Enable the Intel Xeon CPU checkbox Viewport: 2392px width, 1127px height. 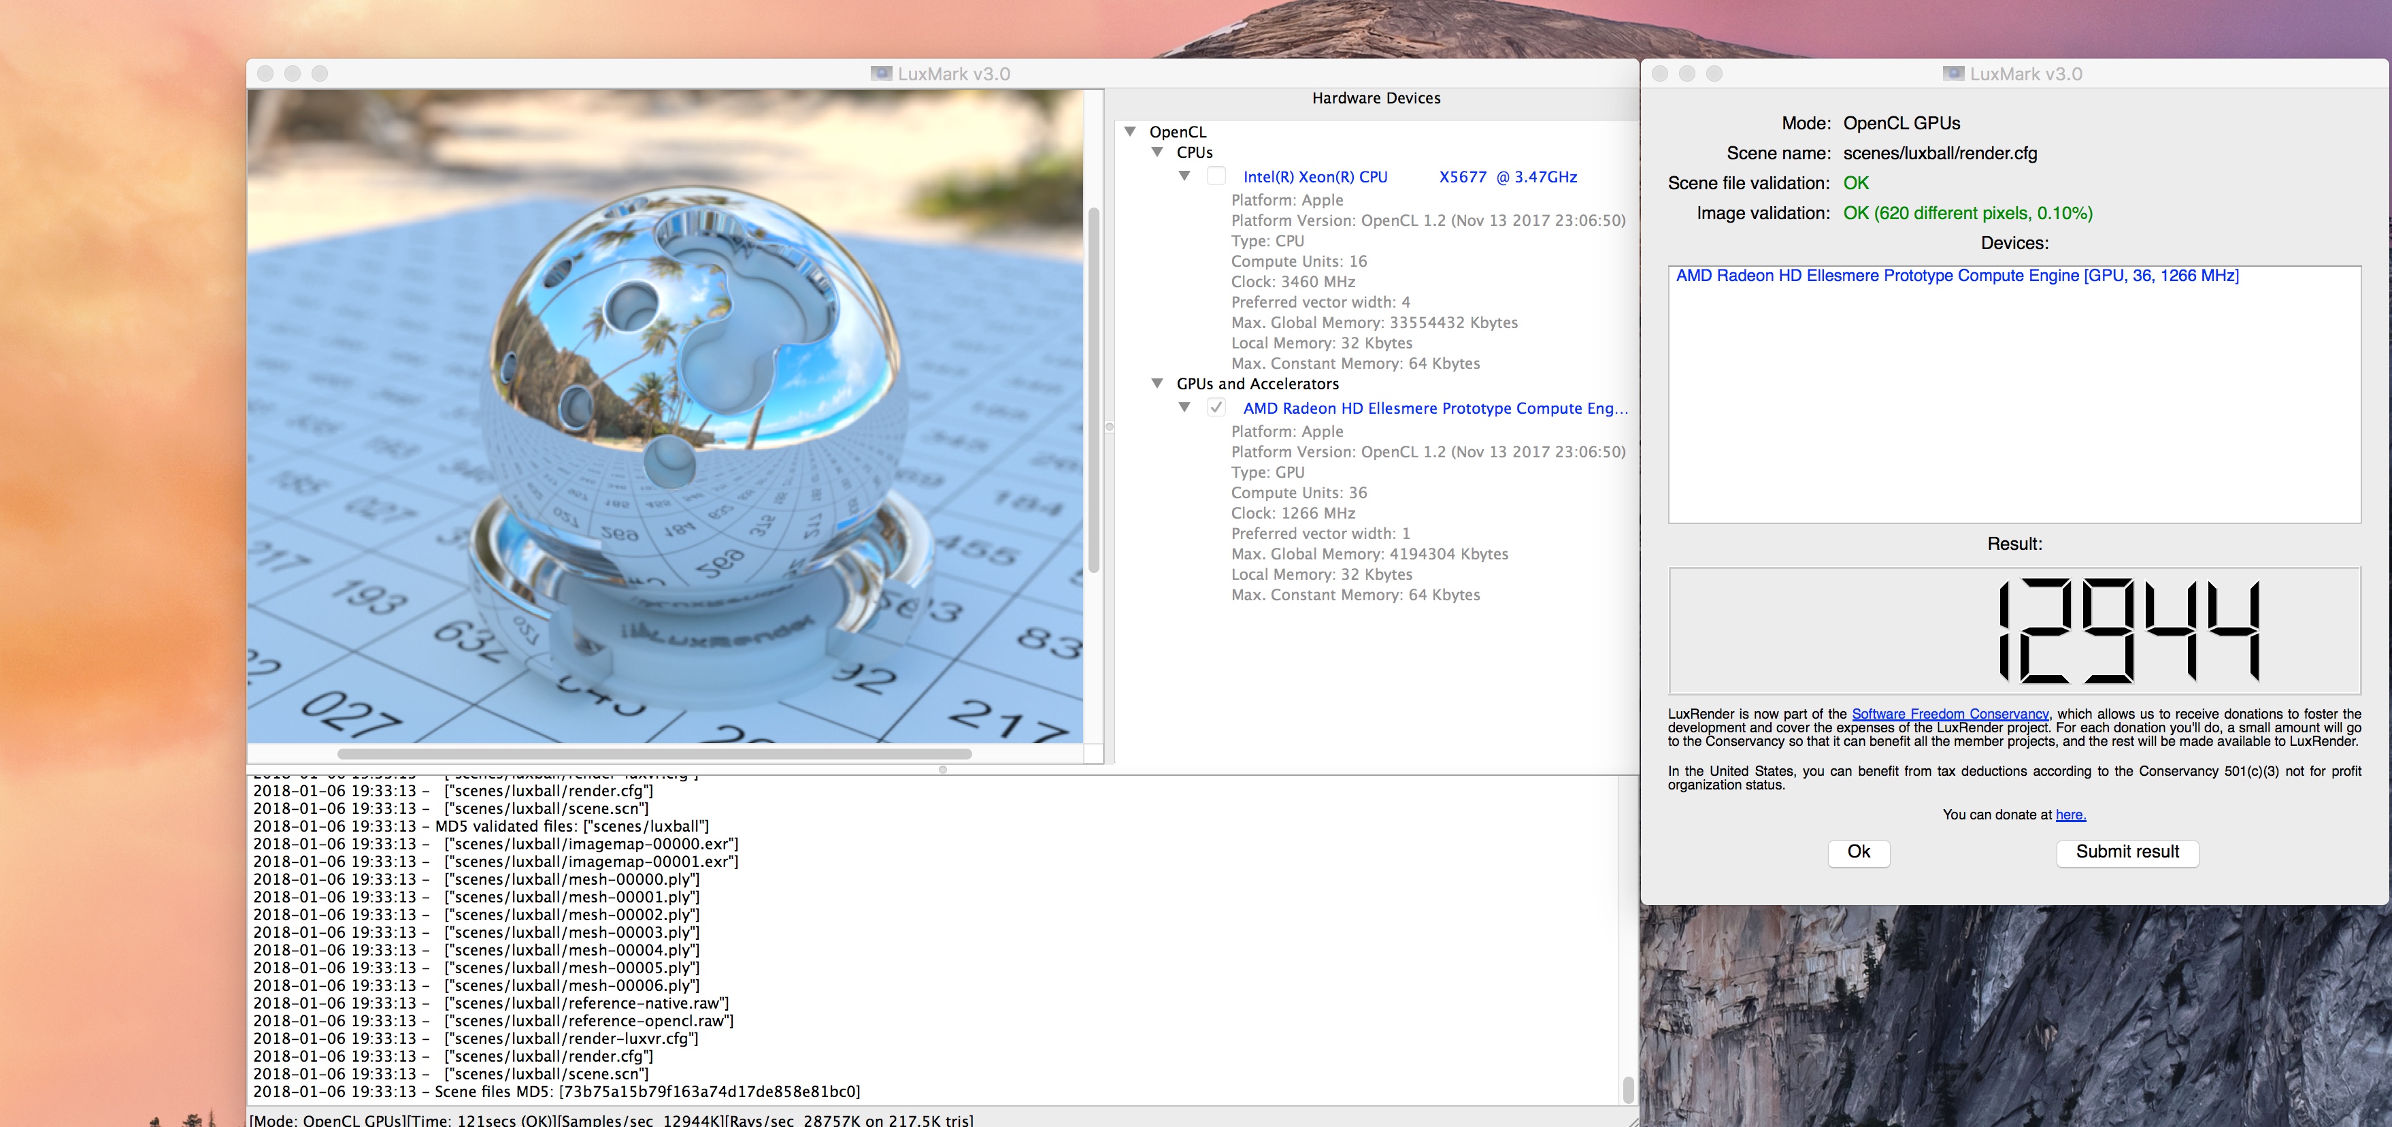(x=1216, y=176)
